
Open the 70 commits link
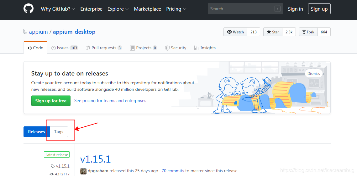click(x=173, y=171)
